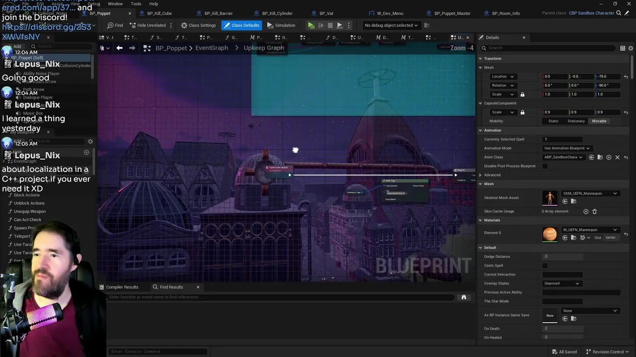
Task: Open Details property matrix grid icon
Action: pos(623,48)
